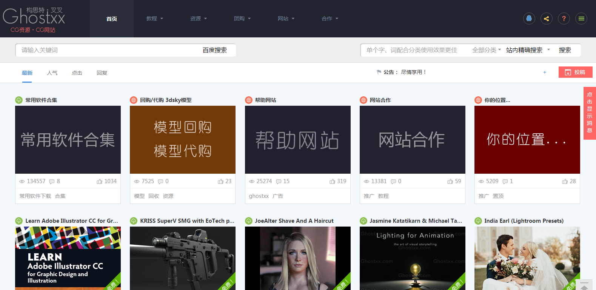Open the 模型回购 模型代购 thumbnail
Screen dimensions: 596x290
point(183,140)
